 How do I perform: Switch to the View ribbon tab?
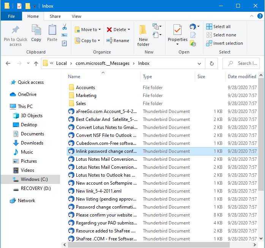click(x=76, y=16)
